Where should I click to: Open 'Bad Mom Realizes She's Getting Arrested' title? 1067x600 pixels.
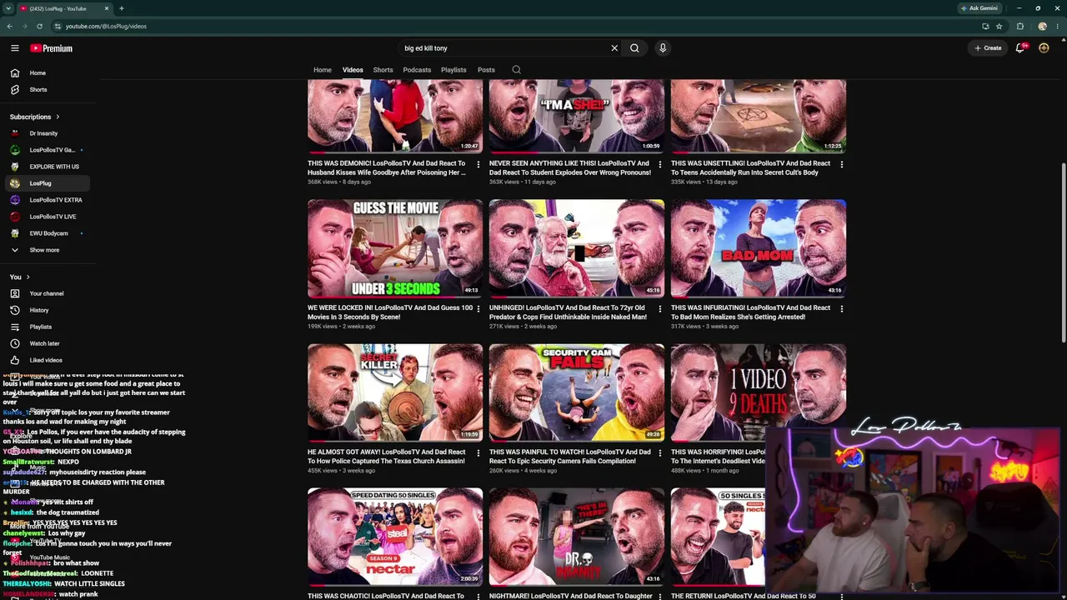(750, 312)
